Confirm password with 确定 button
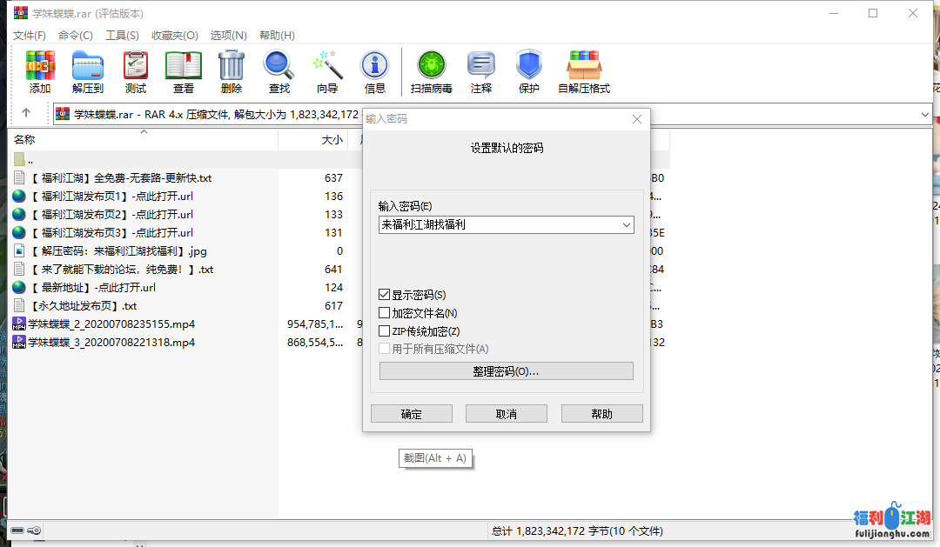Image resolution: width=940 pixels, height=547 pixels. coord(411,413)
